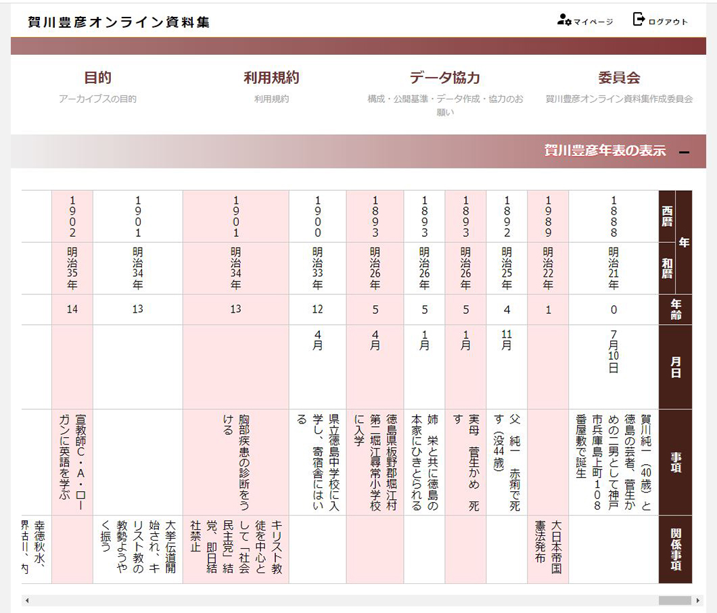717x613 pixels.
Task: Go to site title 賀川豊彦オンライン資料集
Action: pyautogui.click(x=119, y=22)
